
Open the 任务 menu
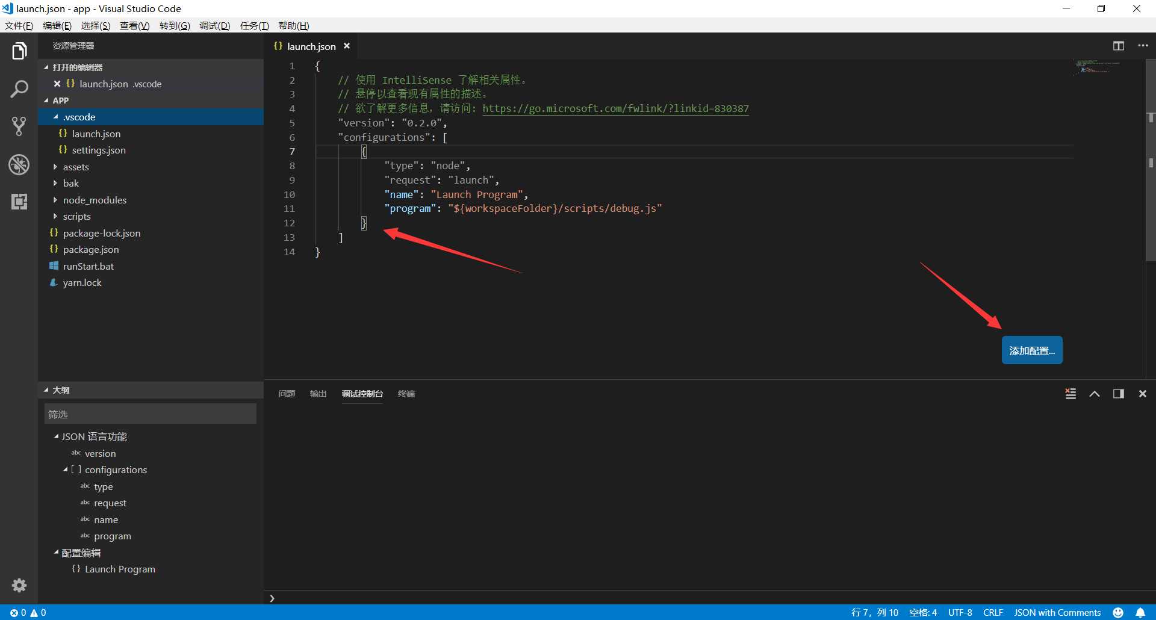254,25
